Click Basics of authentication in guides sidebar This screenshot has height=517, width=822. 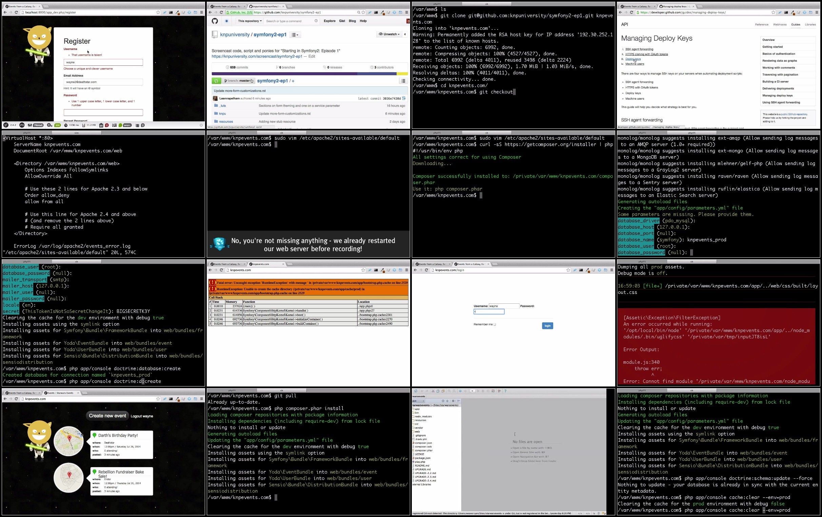click(779, 54)
